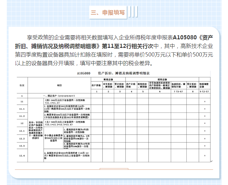Click the 9(2-5) column number cell
Screen dimensions: 228x185
(205, 91)
